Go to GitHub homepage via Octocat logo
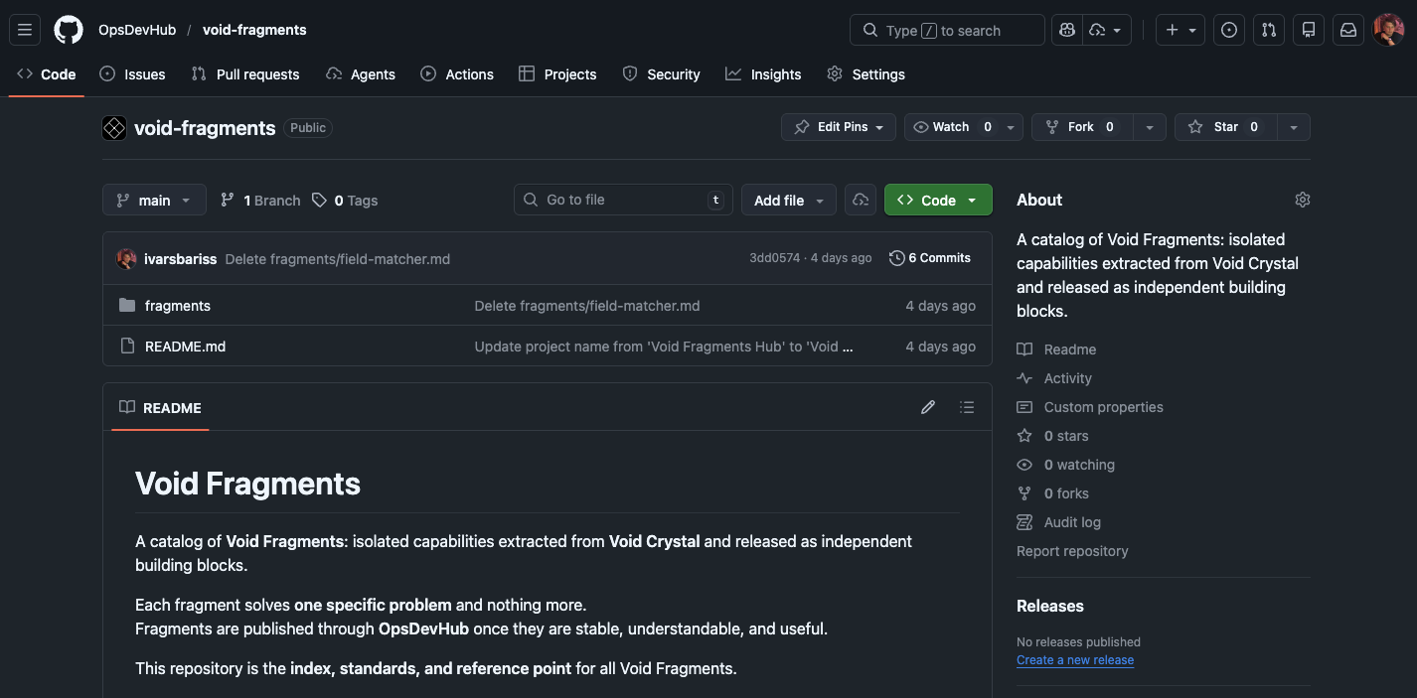Viewport: 1417px width, 698px height. [x=69, y=30]
